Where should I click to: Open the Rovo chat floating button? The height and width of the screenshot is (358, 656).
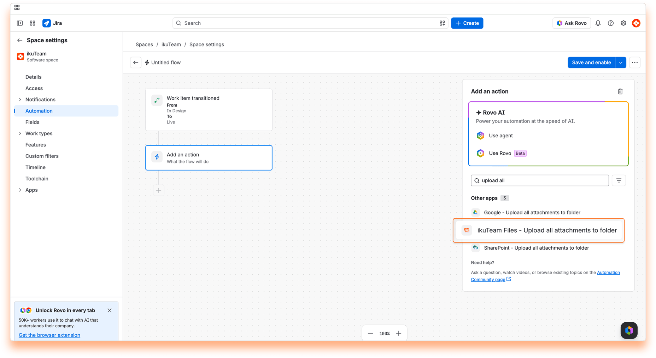(x=629, y=330)
